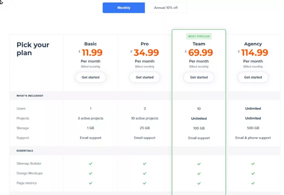This screenshot has height=195, width=284.
Task: Click the Projects row label
Action: 23,118
